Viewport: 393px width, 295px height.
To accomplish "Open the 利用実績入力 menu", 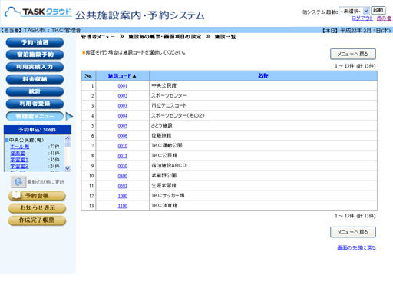I will 35,67.
